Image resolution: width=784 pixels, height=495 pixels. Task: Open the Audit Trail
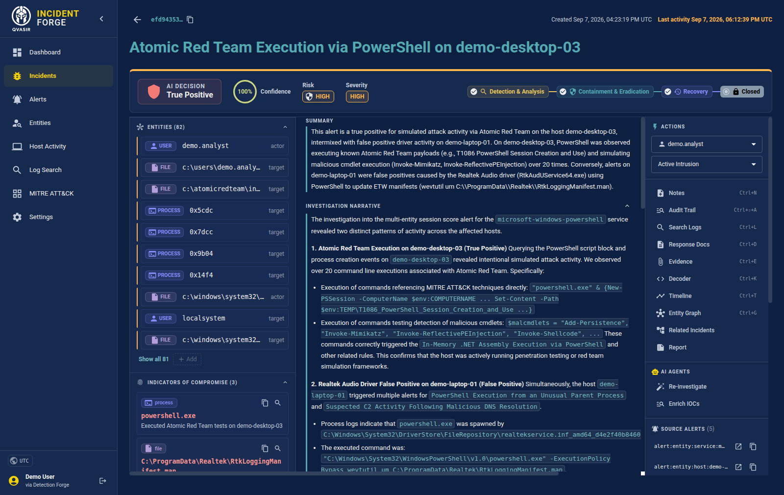[706, 210]
